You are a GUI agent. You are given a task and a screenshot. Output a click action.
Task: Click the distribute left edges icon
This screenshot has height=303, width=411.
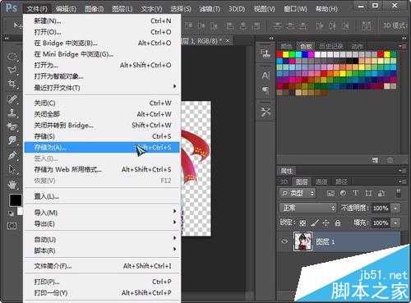point(320,26)
